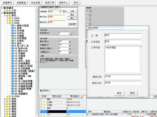Collapse the 3.C630 folder node
Screen dimensions: 157x117
coord(7,23)
